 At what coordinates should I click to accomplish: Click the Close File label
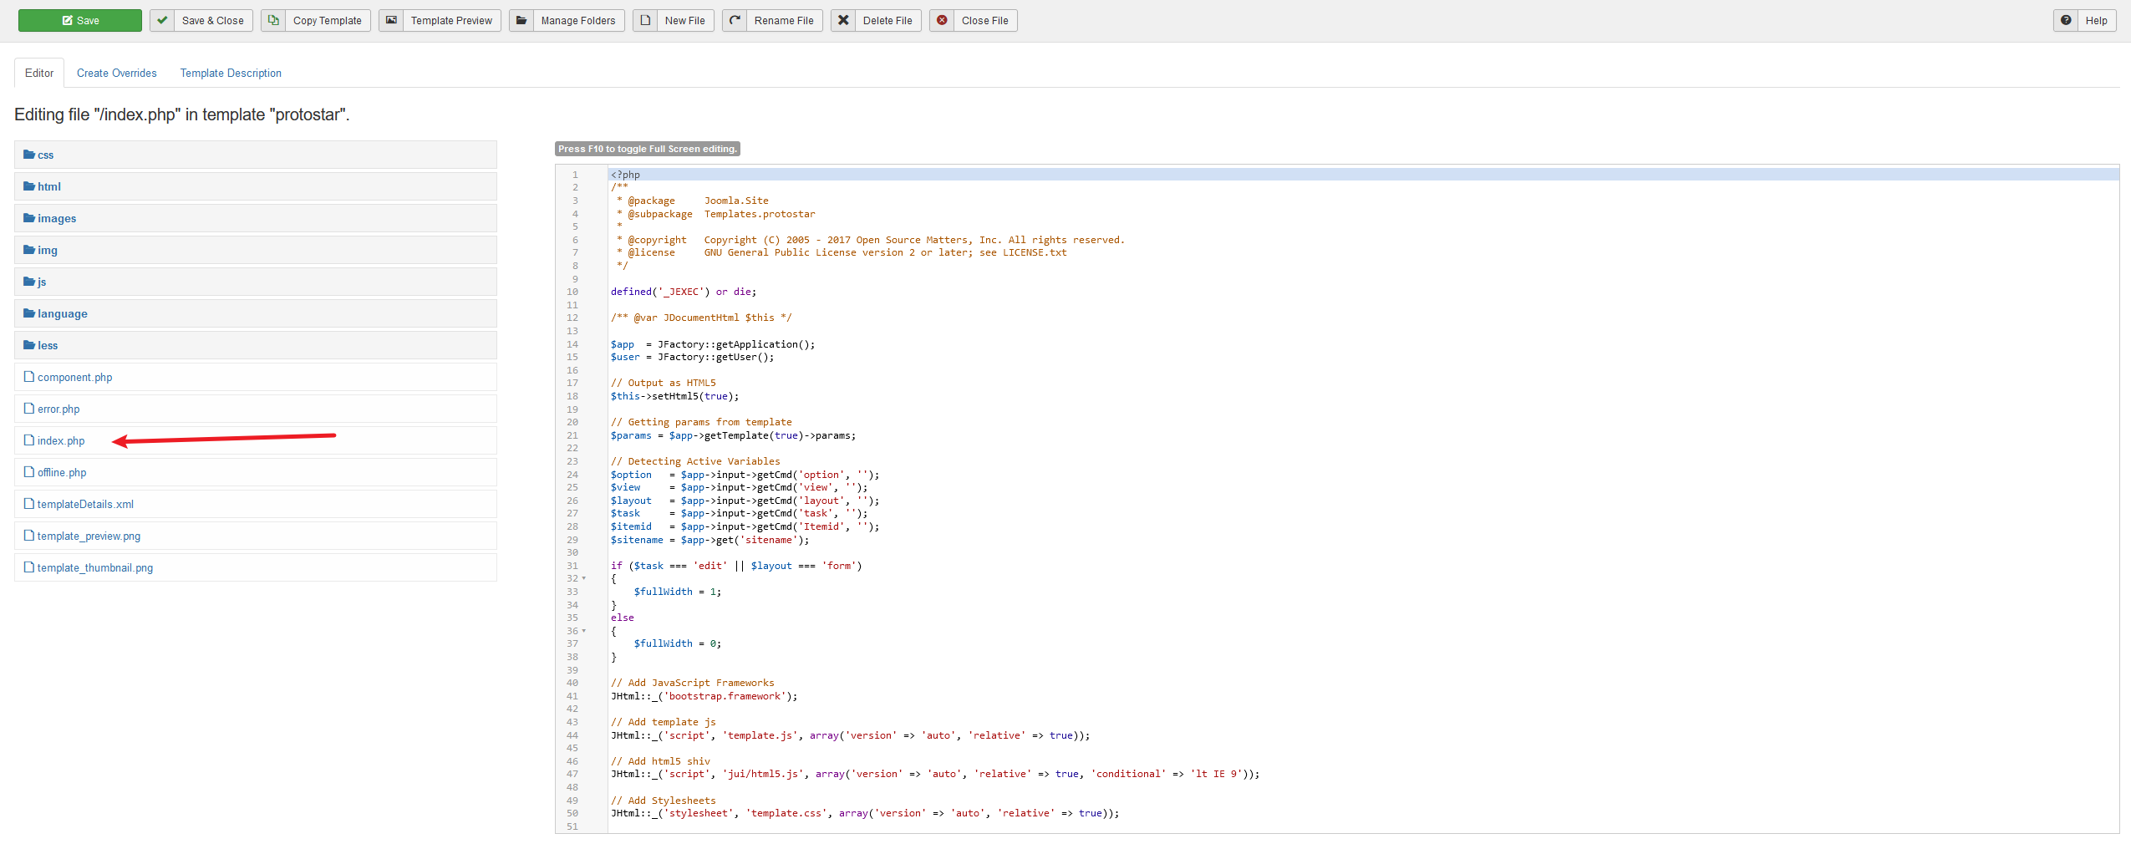click(x=984, y=21)
